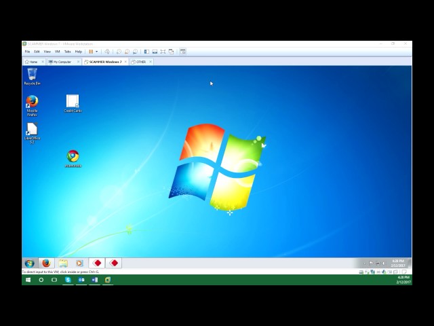
Task: Toggle the thumbnail bar icon
Action: pyautogui.click(x=155, y=52)
